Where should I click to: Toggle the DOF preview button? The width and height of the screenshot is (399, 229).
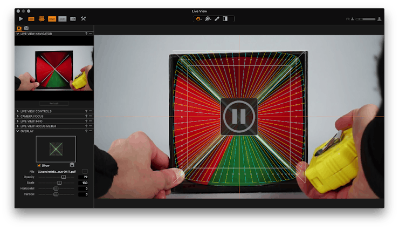click(x=63, y=18)
